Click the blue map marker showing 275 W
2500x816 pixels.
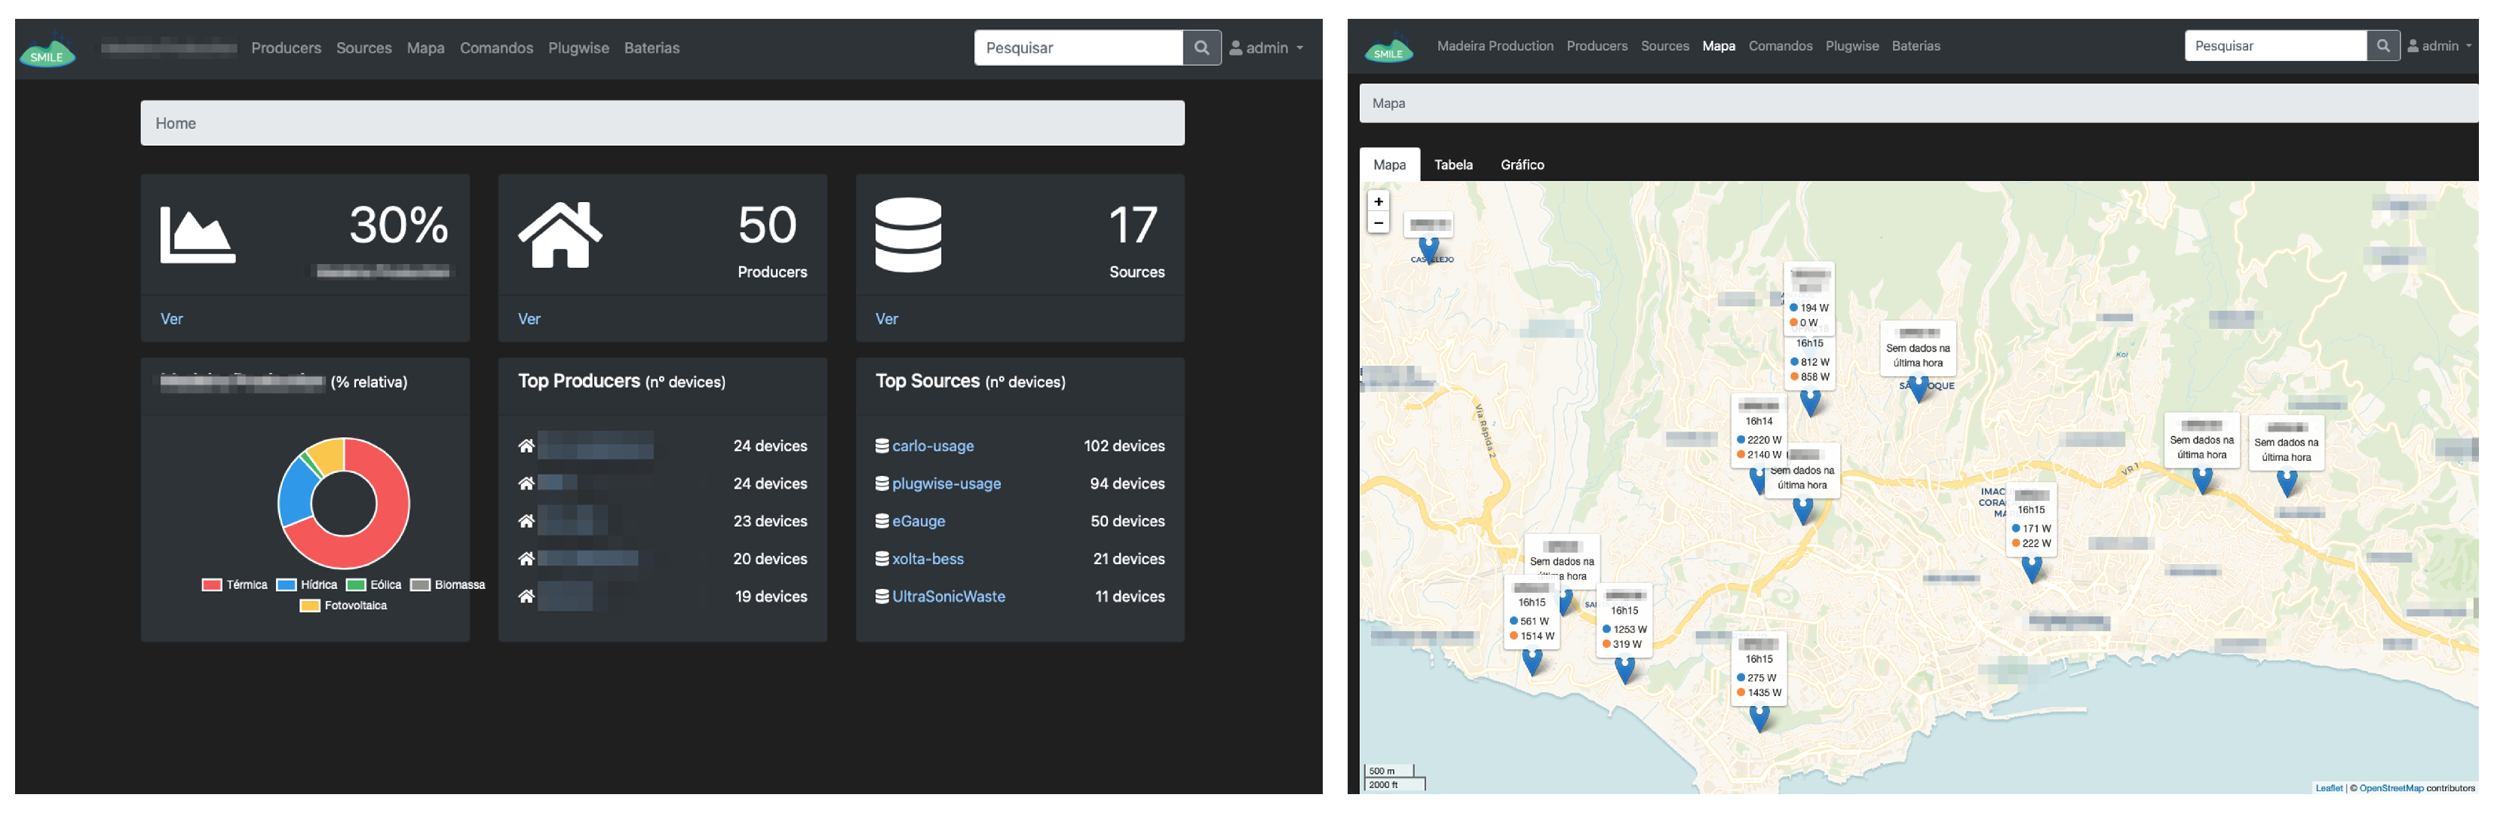pos(1759,717)
